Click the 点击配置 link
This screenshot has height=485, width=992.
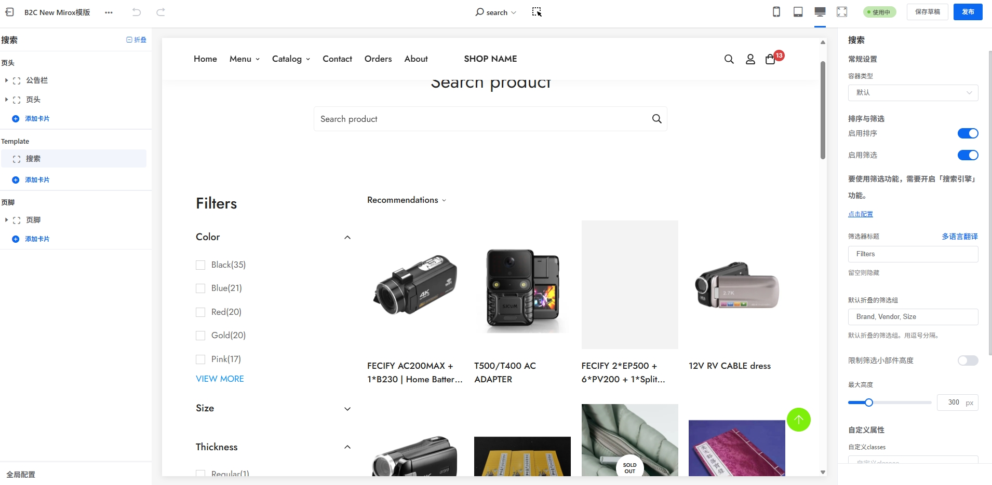coord(860,214)
